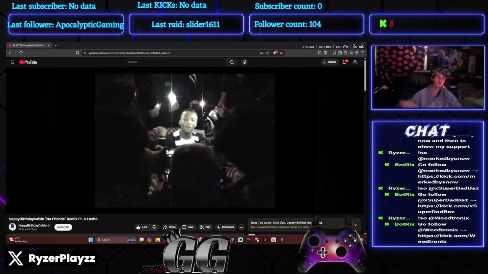The width and height of the screenshot is (488, 274).
Task: Click the webcam feed of the streamer
Action: coord(428,78)
